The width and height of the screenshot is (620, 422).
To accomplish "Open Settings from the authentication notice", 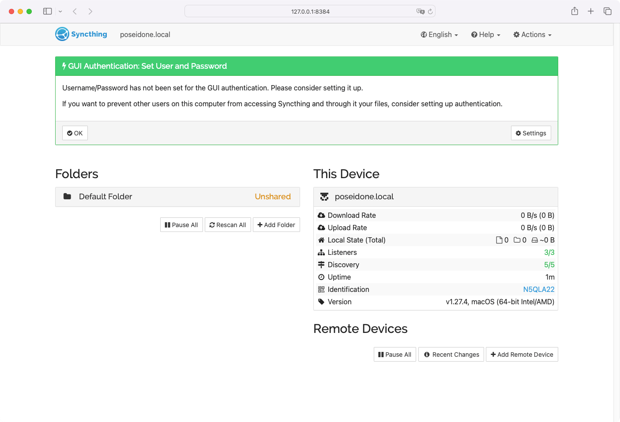I will (x=531, y=133).
